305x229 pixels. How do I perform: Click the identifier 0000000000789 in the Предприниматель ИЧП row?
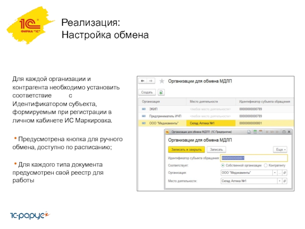pyautogui.click(x=250, y=116)
